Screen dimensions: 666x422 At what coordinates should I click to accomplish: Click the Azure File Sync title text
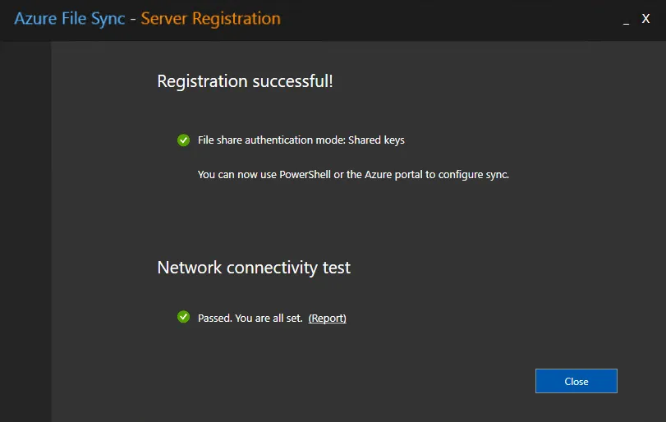coord(70,19)
